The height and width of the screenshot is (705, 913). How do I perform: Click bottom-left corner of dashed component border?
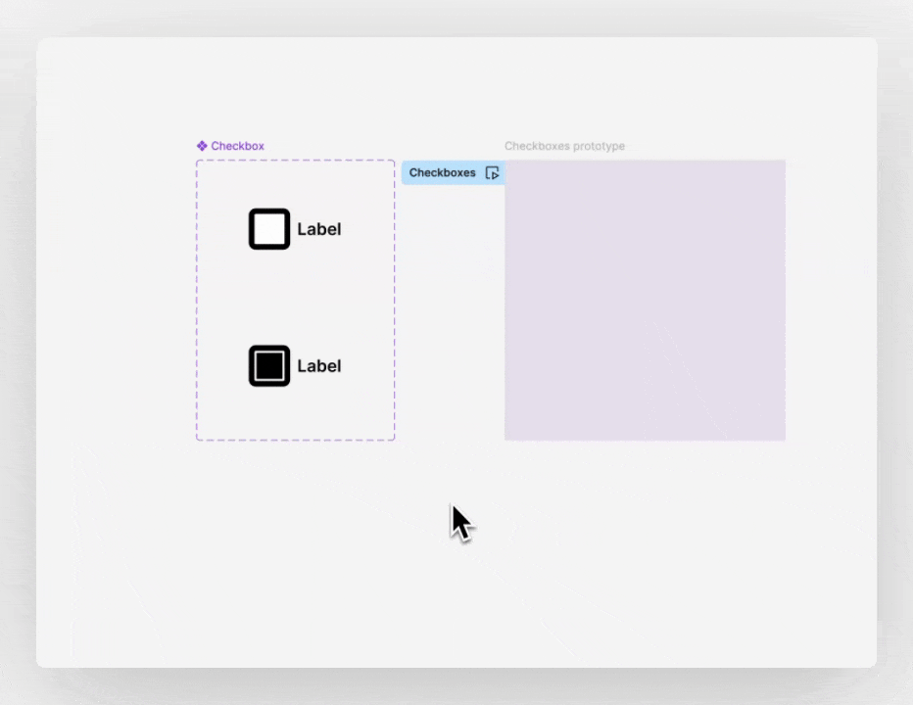[x=197, y=440]
